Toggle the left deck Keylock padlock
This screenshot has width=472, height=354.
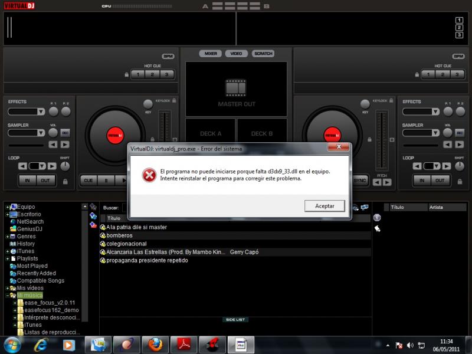tap(174, 100)
